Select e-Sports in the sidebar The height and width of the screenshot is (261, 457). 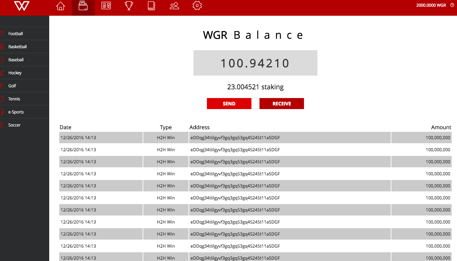click(x=24, y=112)
